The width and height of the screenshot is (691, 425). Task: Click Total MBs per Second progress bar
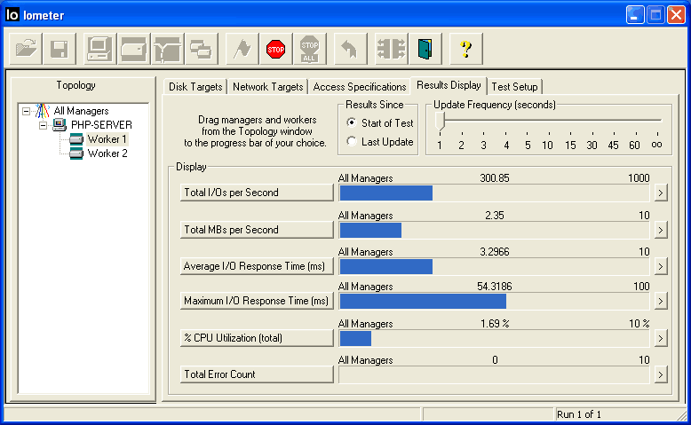pos(494,230)
